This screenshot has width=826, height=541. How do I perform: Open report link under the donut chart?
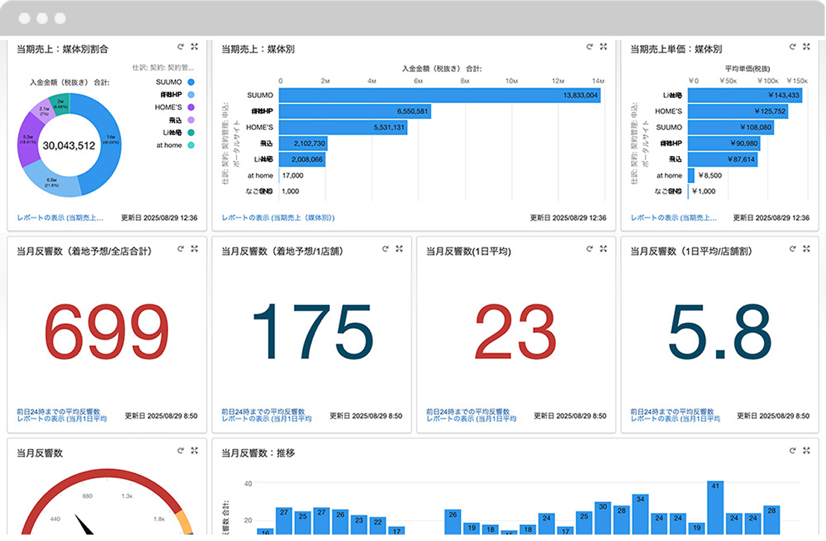coord(60,218)
